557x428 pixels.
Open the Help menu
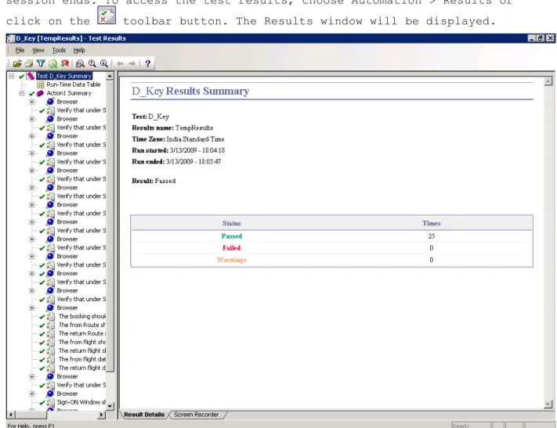point(79,50)
